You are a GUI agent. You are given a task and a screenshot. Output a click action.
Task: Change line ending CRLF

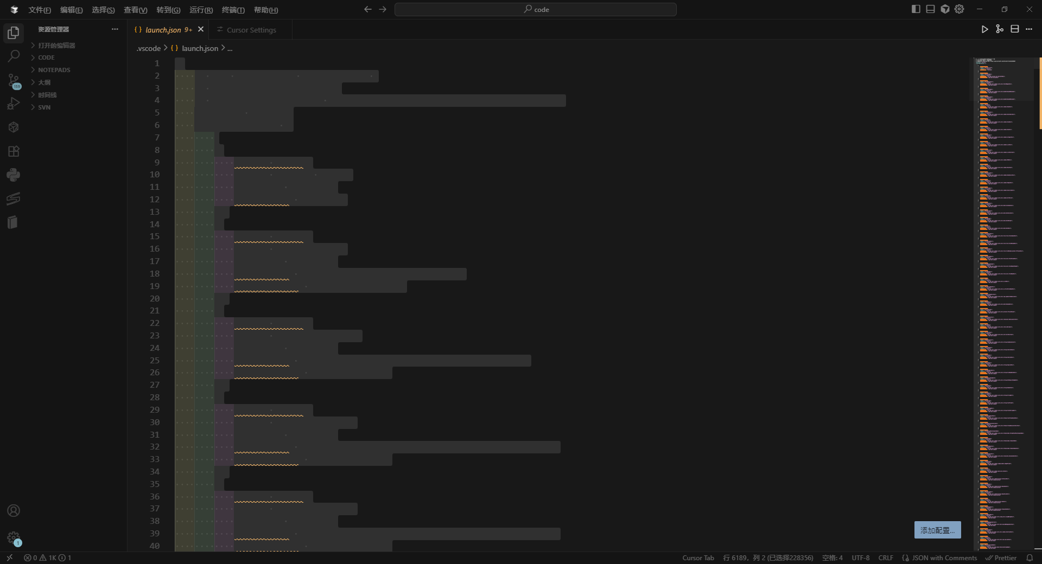click(886, 557)
